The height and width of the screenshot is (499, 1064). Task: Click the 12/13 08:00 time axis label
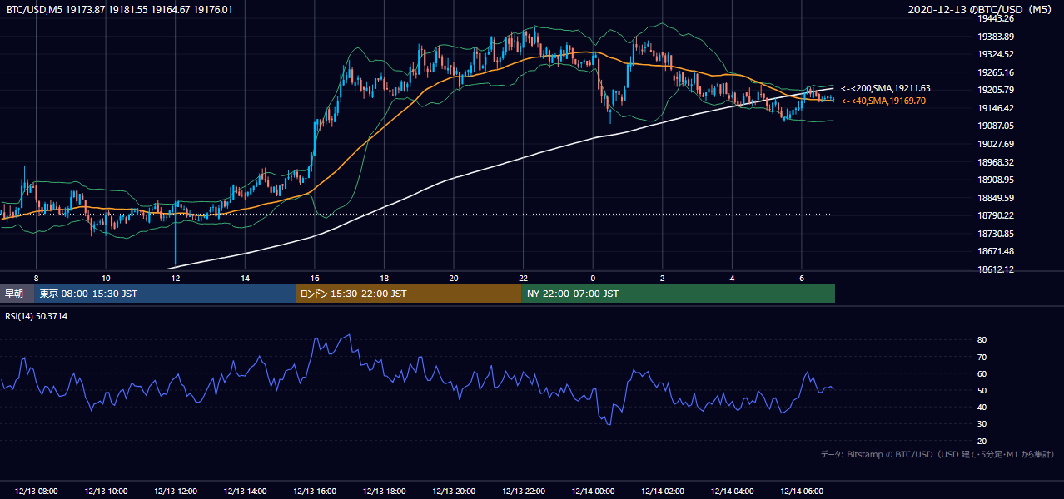(x=37, y=492)
